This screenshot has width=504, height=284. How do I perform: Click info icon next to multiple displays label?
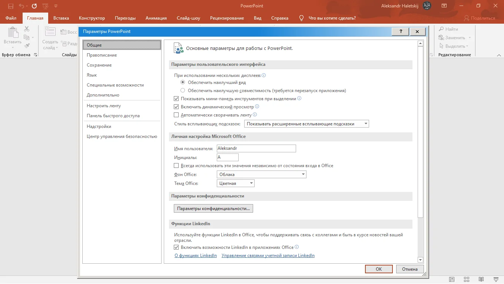tap(264, 75)
